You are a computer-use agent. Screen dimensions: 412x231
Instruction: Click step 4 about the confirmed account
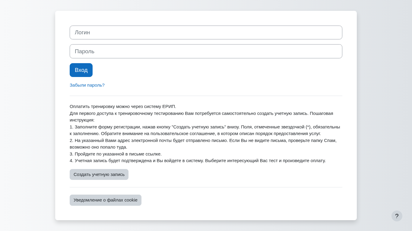click(x=198, y=161)
